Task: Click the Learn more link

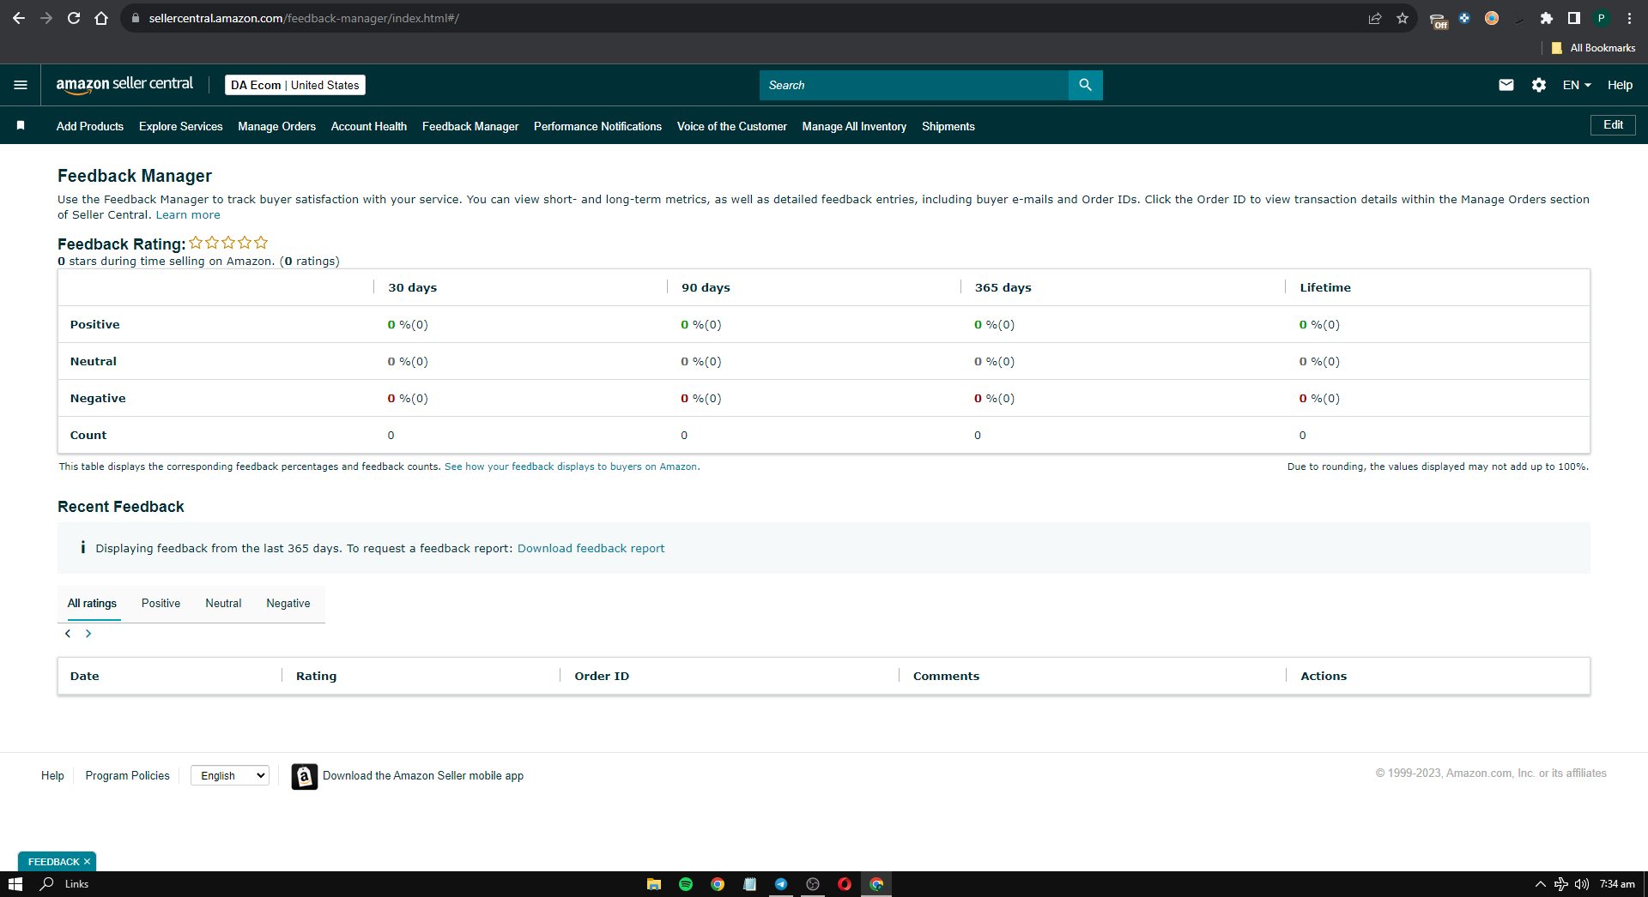Action: tap(188, 215)
